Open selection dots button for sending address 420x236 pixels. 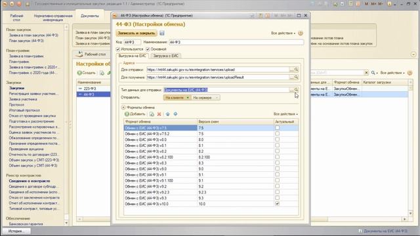(291, 69)
